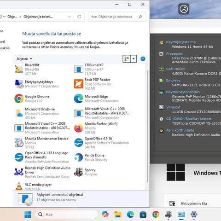Click 'Windows 11 Home 64-bit' text
Viewport: 221px width, 221px height.
click(192, 47)
